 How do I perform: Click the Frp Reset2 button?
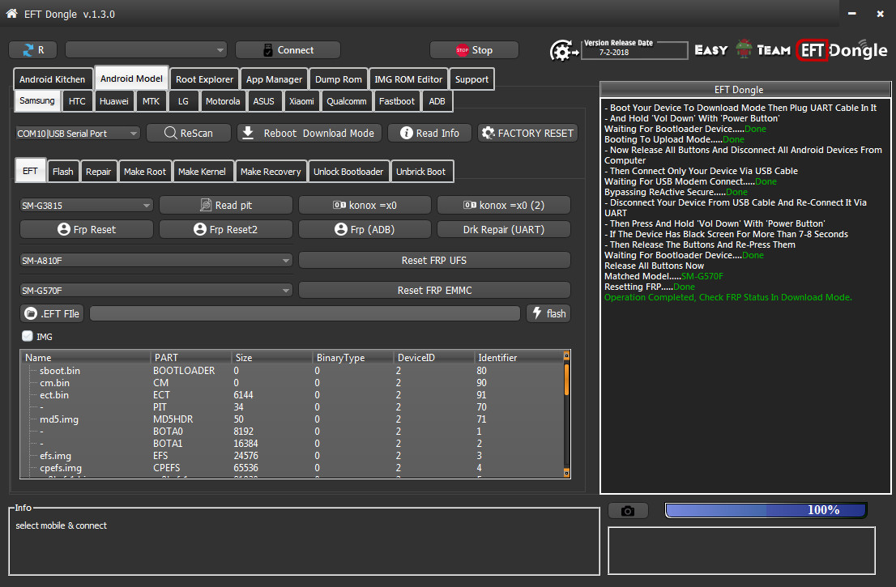point(226,230)
